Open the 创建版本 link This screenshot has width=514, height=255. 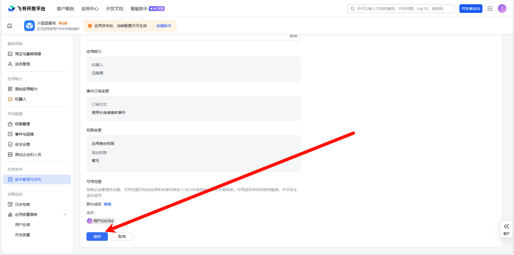[x=163, y=25]
